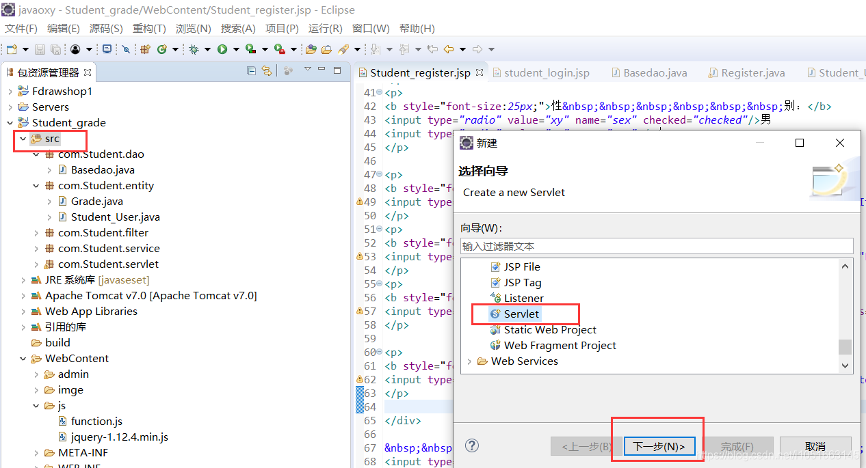Click Link with Editor icon
Screen dimensions: 866x468
pos(267,70)
